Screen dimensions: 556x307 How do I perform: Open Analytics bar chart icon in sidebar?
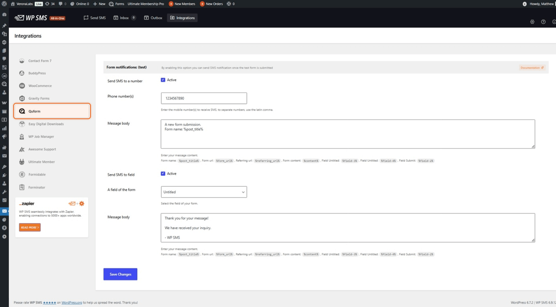[4, 128]
